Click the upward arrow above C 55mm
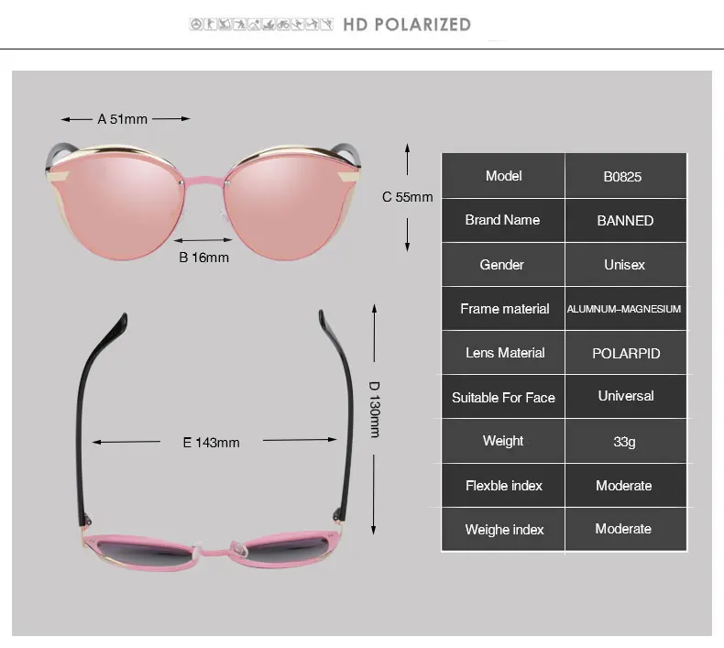 (407, 159)
